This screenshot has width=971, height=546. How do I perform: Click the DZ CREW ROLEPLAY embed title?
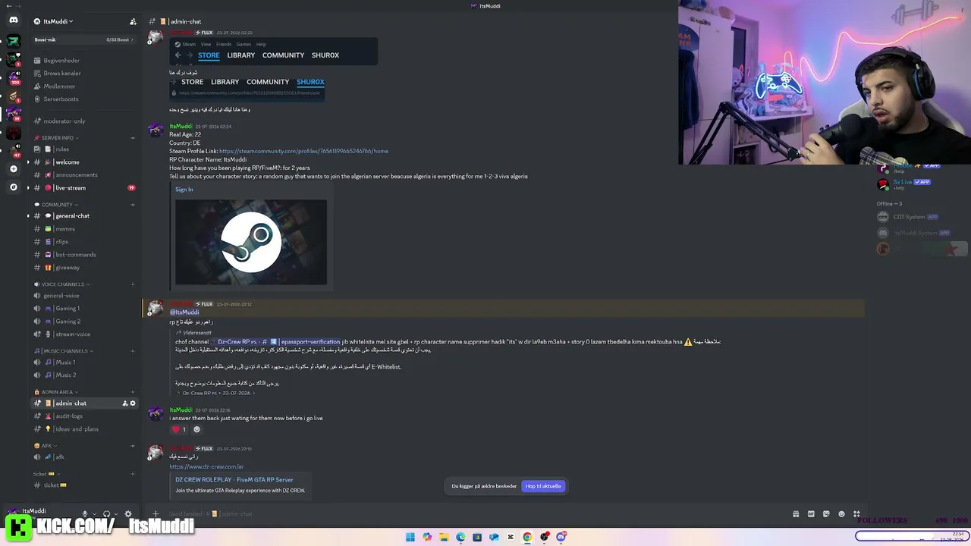pyautogui.click(x=234, y=480)
